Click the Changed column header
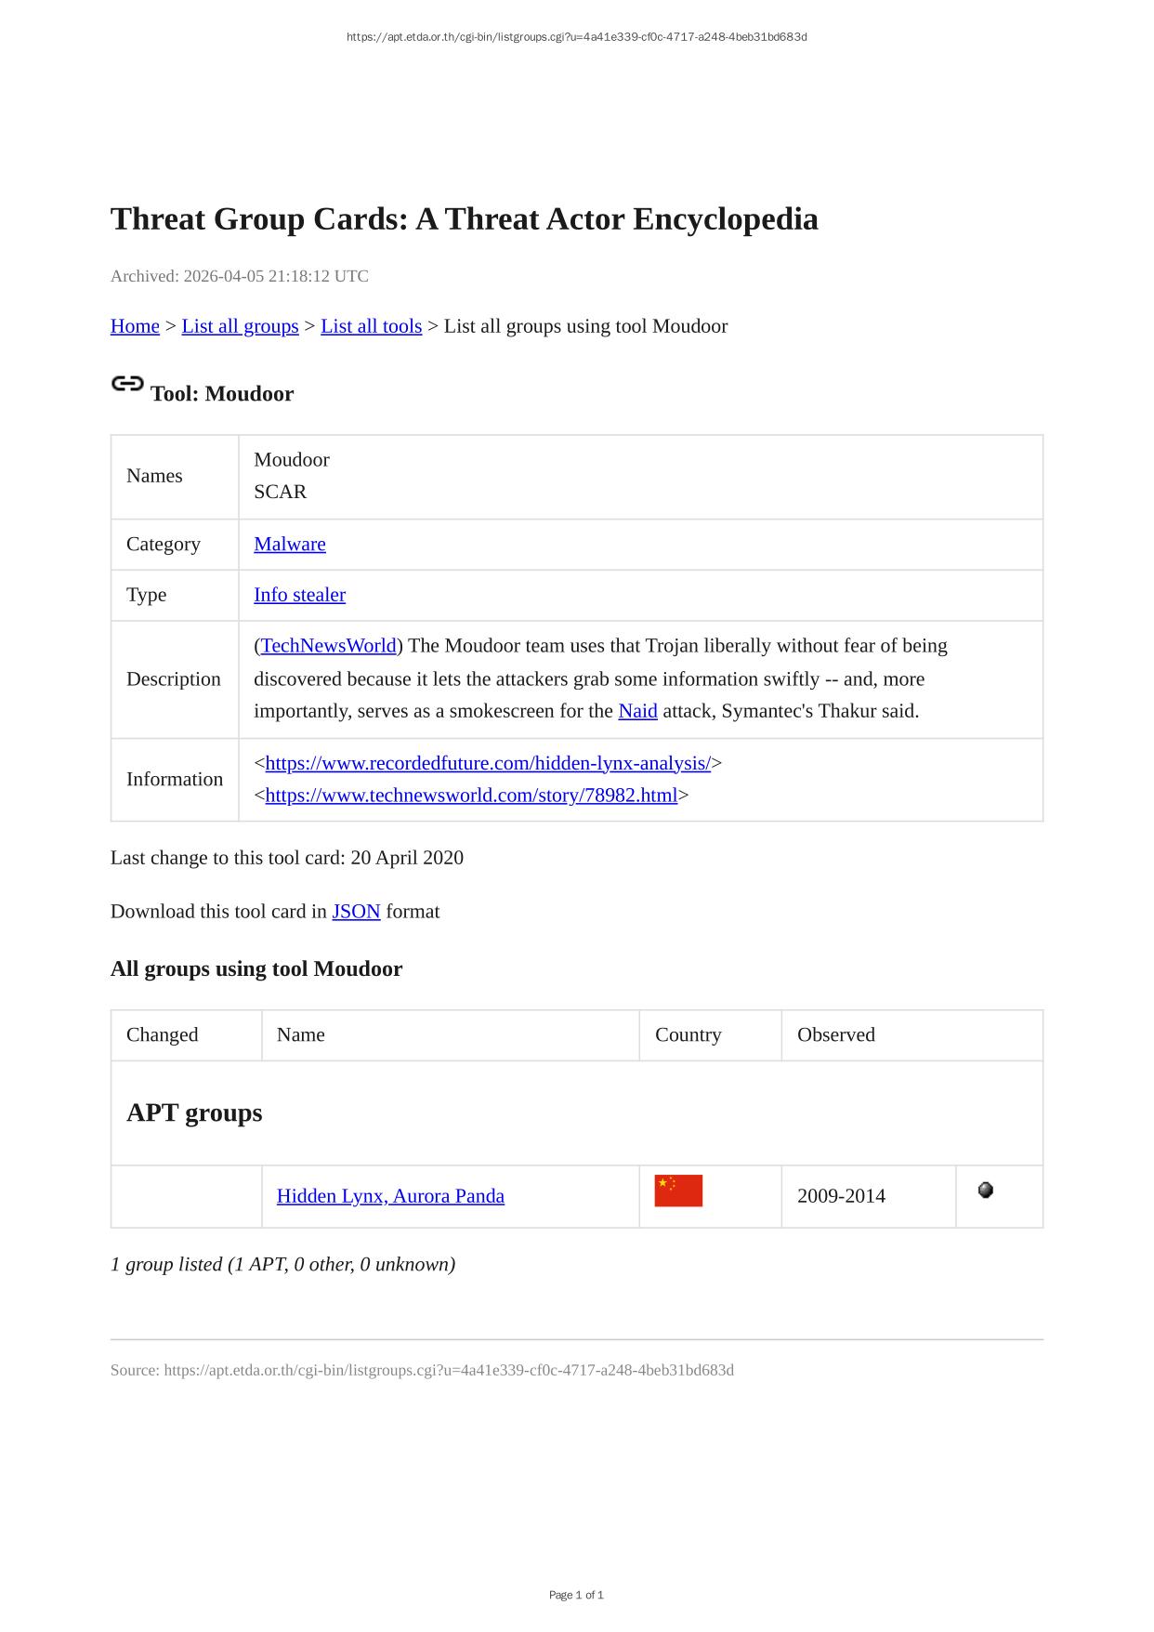The width and height of the screenshot is (1154, 1632). pos(163,1035)
